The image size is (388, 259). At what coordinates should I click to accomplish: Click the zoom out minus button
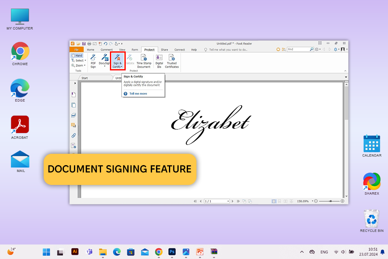coord(316,201)
